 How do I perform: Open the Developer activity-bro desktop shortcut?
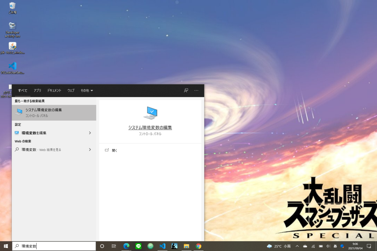click(x=13, y=30)
